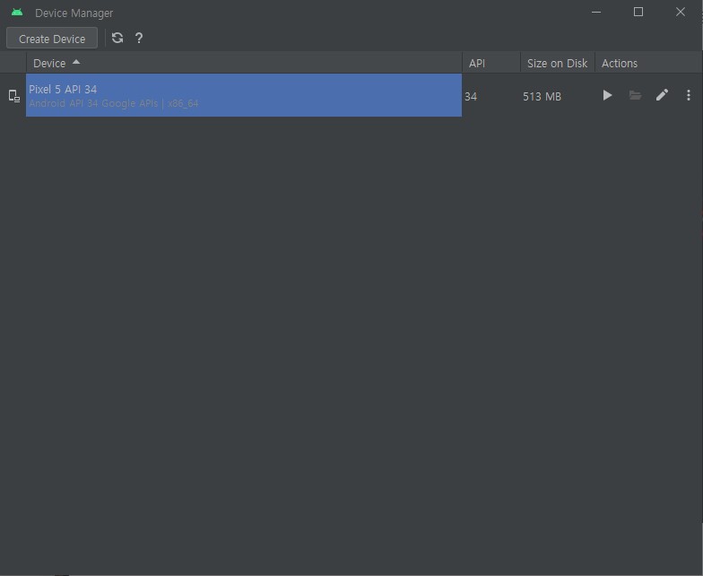This screenshot has width=703, height=576.
Task: Open more actions menu for Pixel 5
Action: (x=689, y=95)
